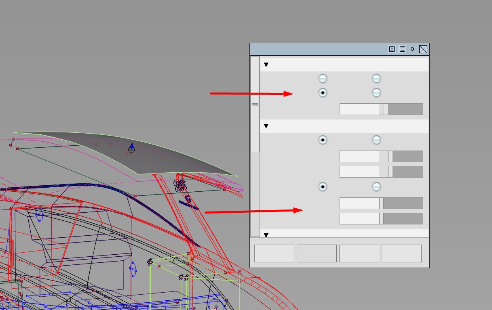Image resolution: width=492 pixels, height=310 pixels.
Task: Close the option panel with the crossed box
Action: (x=423, y=49)
